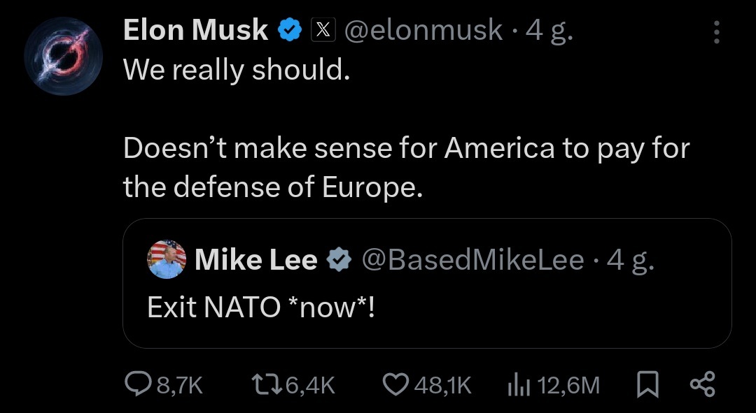Open the three-dot more options menu
This screenshot has width=756, height=413.
pyautogui.click(x=715, y=31)
